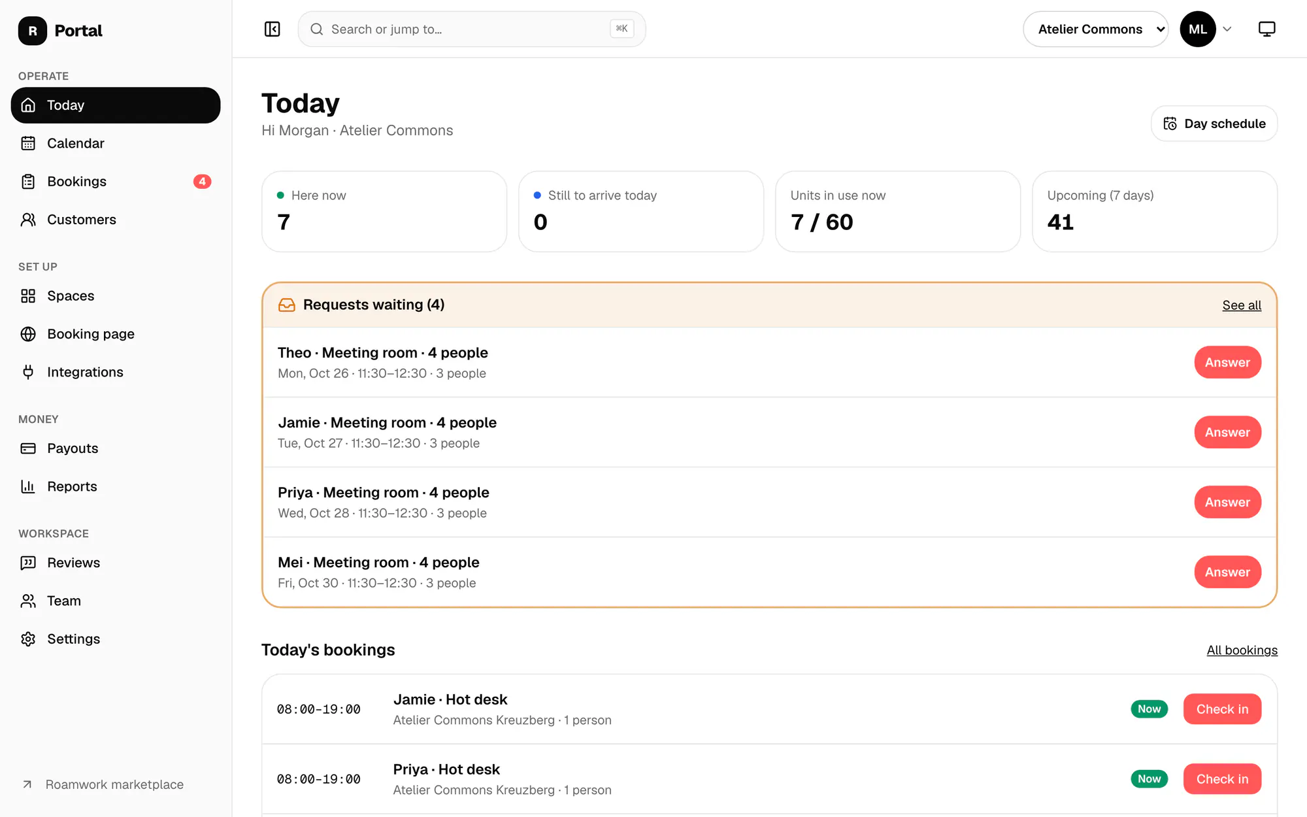This screenshot has width=1307, height=817.
Task: Answer Theo's meeting room request
Action: [1227, 362]
